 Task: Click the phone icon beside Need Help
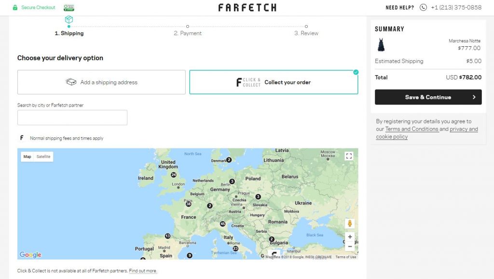(x=423, y=7)
